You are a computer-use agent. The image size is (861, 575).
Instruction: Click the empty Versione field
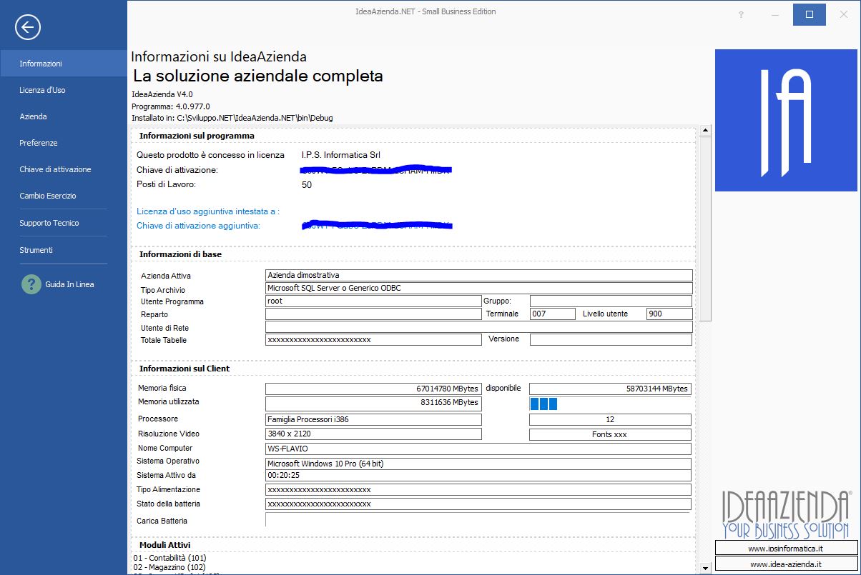[x=611, y=340]
